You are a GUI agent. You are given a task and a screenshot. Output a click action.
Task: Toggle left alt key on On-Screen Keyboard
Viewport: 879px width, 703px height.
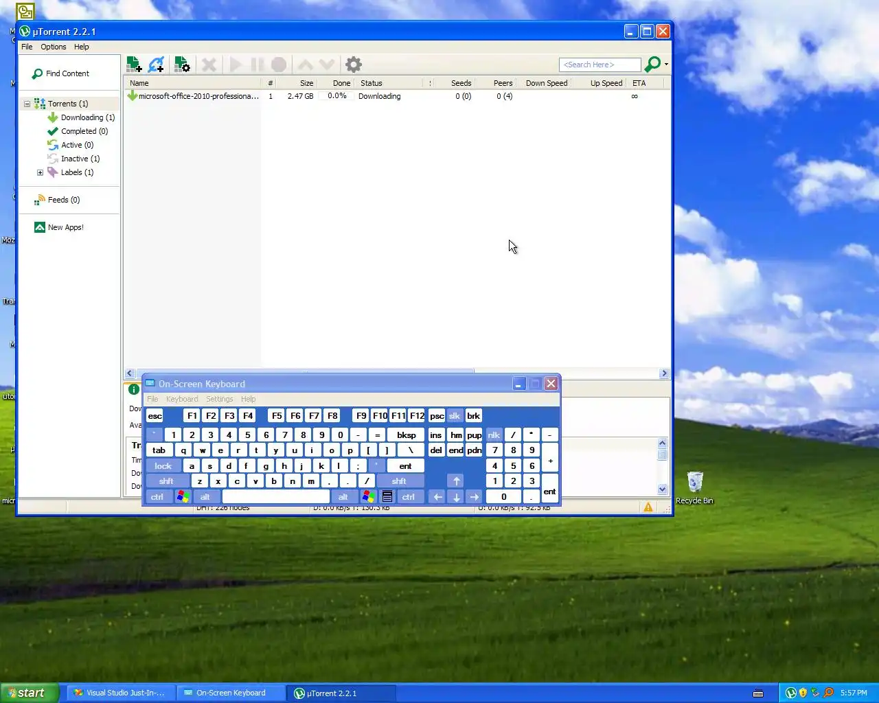coord(205,497)
